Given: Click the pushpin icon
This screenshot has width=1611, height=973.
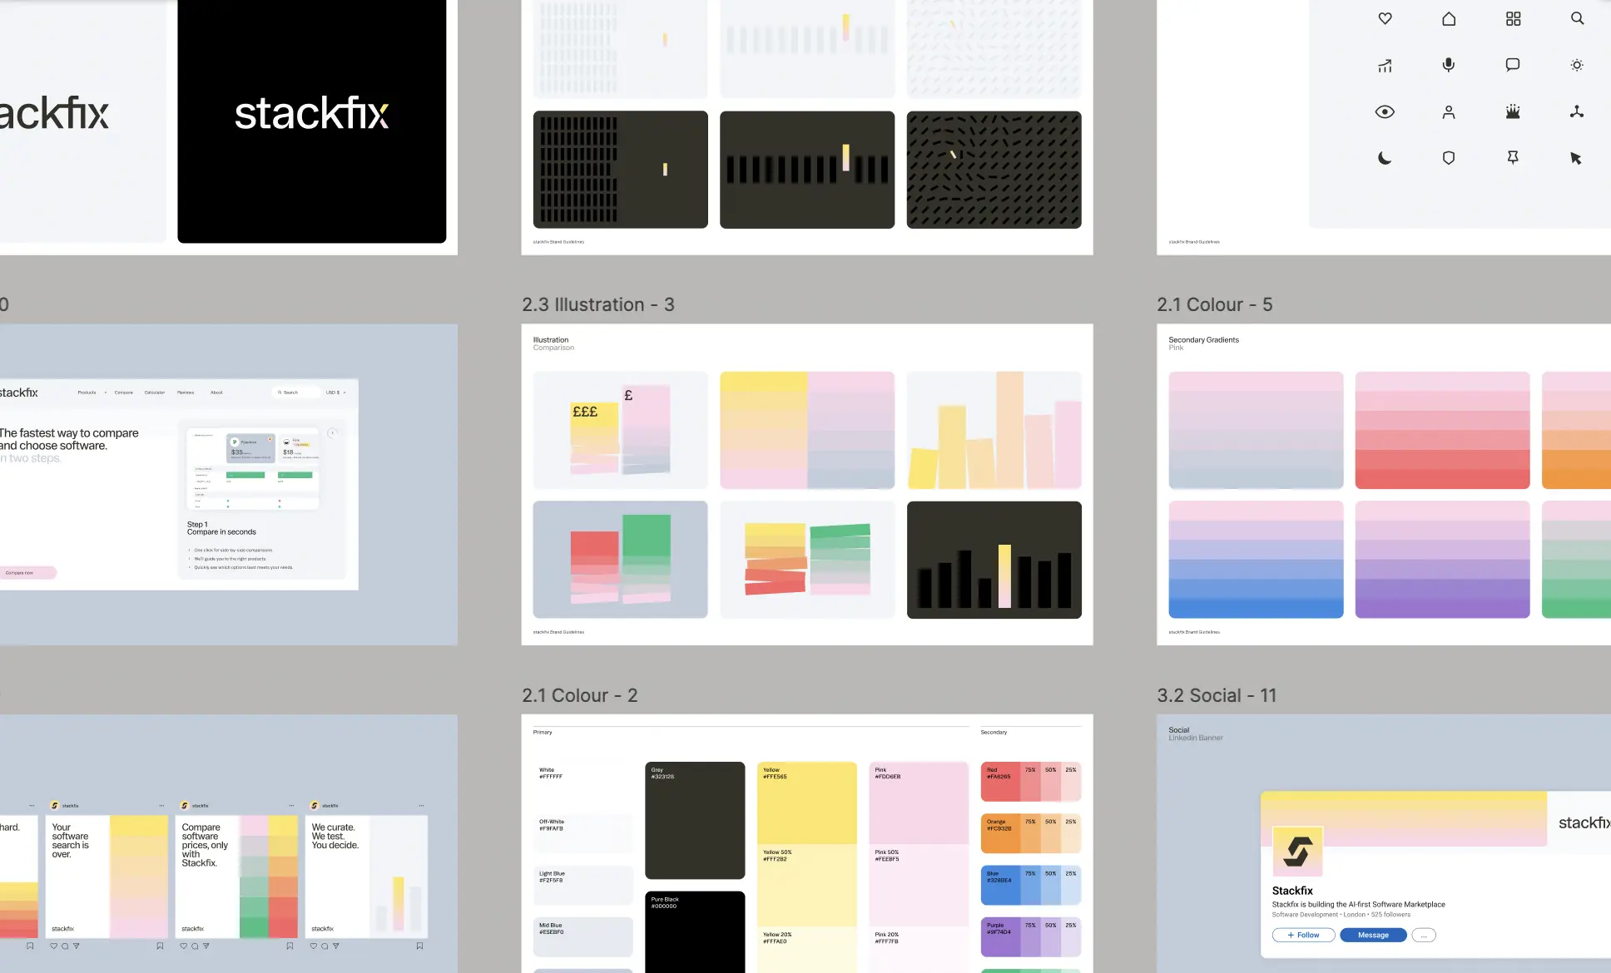Looking at the screenshot, I should [x=1513, y=158].
